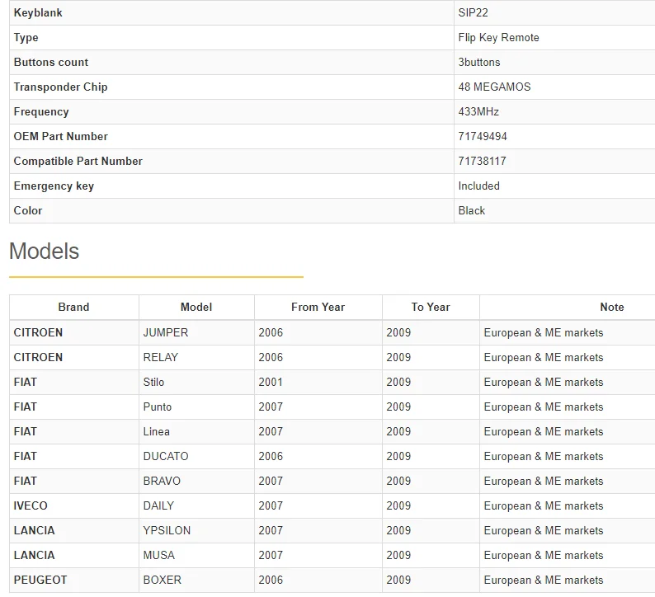Click CITROEN brand in the JUMPER row
655x597 pixels.
tap(38, 333)
